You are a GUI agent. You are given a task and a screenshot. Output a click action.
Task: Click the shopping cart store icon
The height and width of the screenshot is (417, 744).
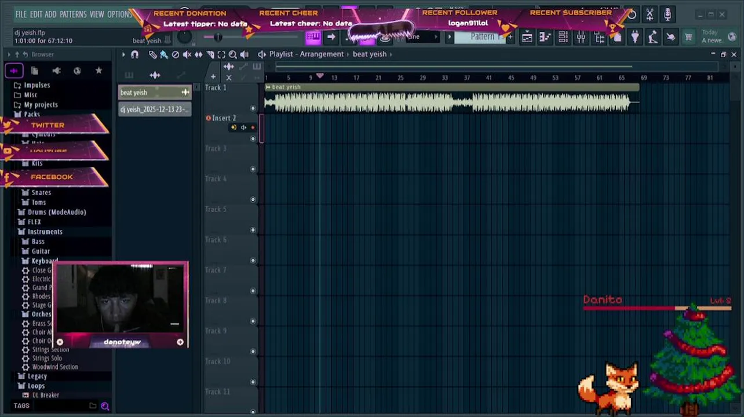(688, 38)
